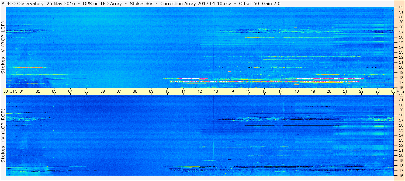Click the 19 MHz label of Stokes -V panel
The width and height of the screenshot is (405, 181).
pos(401,72)
